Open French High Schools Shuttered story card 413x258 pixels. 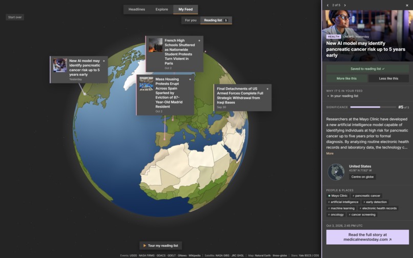click(x=174, y=54)
